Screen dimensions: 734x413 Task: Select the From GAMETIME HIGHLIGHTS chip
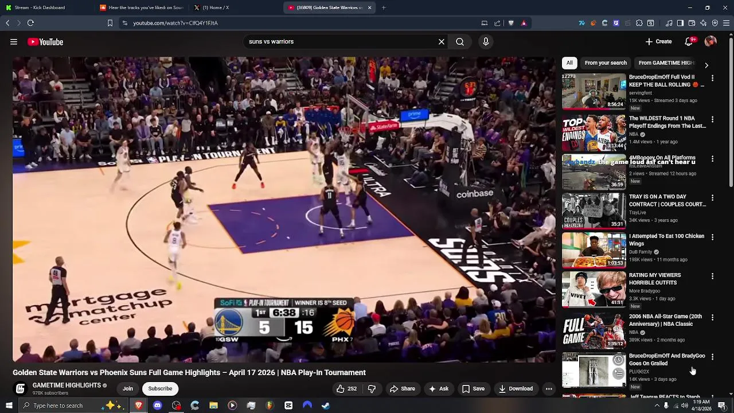tap(666, 63)
